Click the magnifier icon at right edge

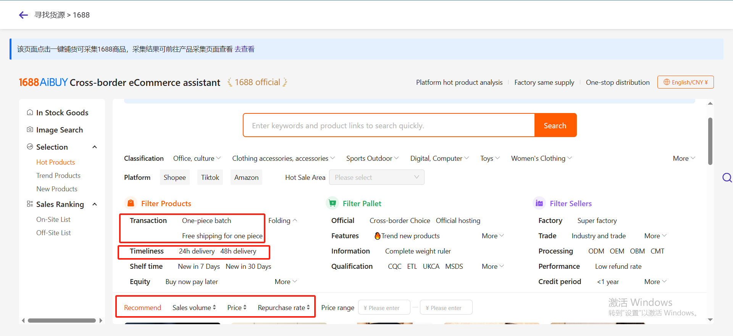(x=727, y=178)
